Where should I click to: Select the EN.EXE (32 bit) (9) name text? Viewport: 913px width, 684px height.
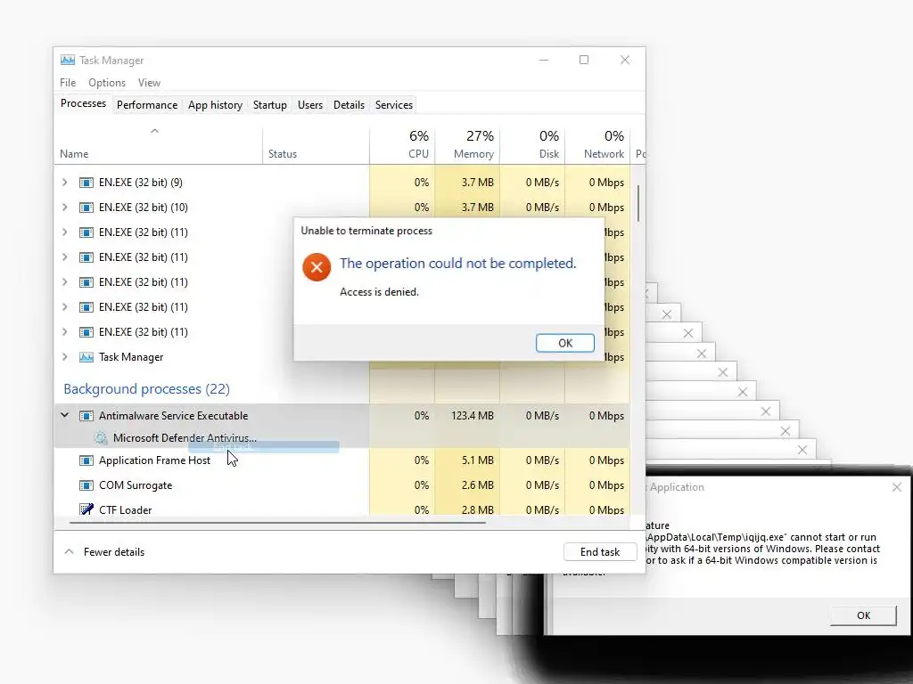[140, 183]
